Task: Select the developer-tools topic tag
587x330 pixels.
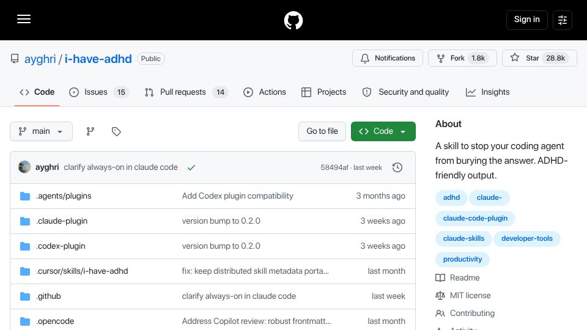Action: [x=526, y=239]
